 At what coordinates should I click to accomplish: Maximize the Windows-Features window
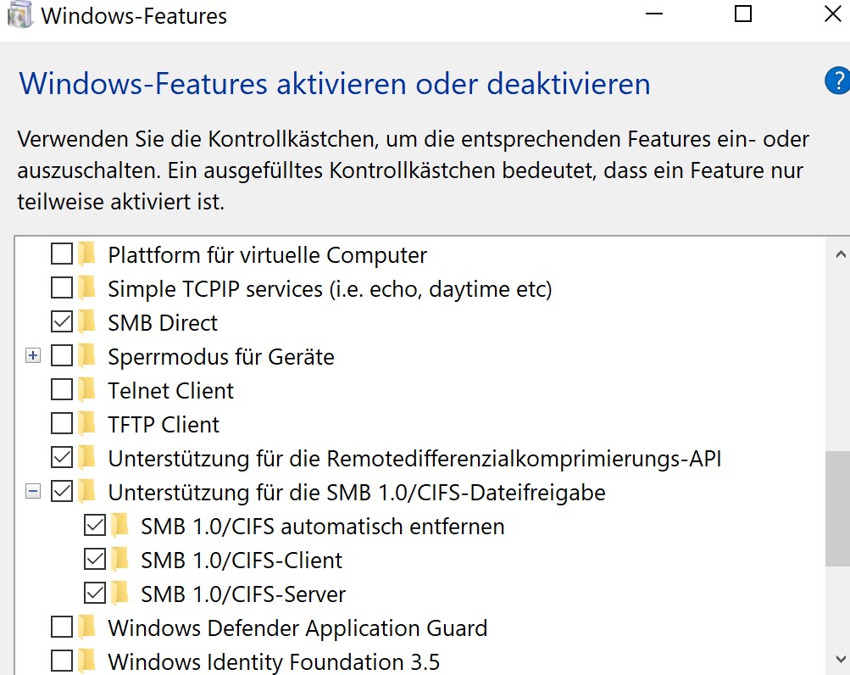[742, 14]
